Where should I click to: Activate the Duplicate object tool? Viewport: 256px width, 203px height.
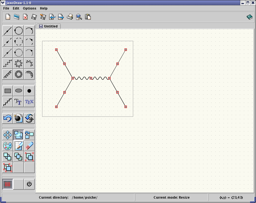29,135
